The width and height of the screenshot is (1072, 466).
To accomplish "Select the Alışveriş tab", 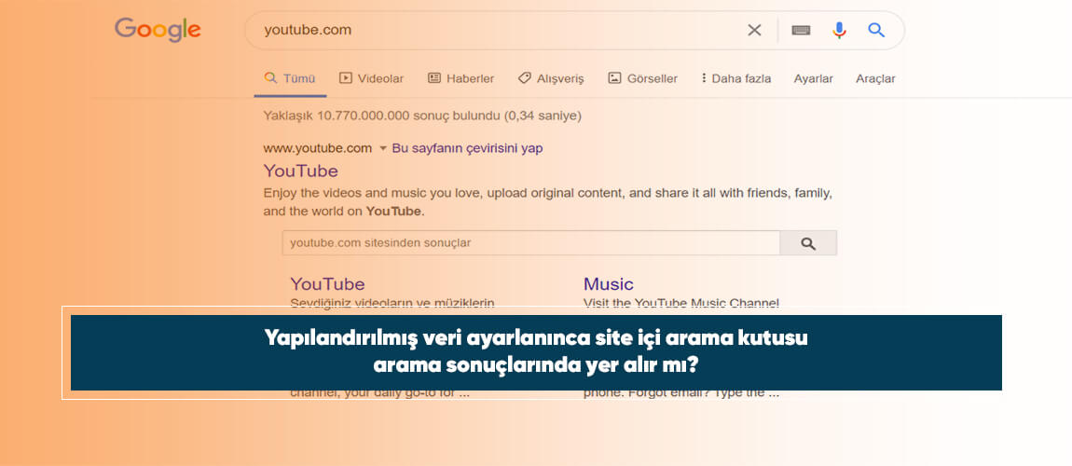I will pyautogui.click(x=551, y=78).
